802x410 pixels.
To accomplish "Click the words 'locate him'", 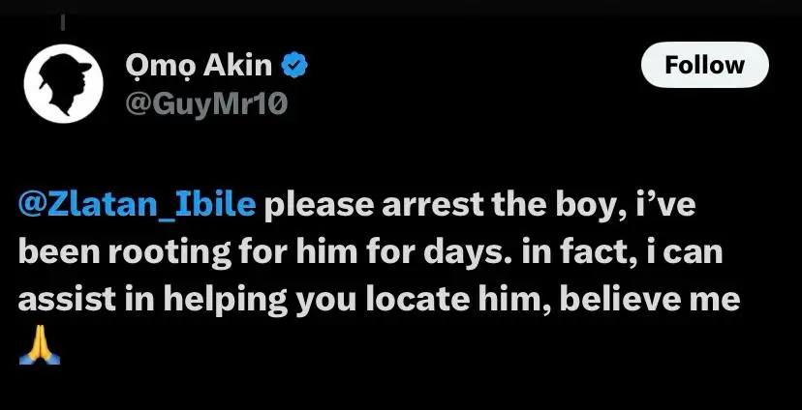I will [459, 299].
